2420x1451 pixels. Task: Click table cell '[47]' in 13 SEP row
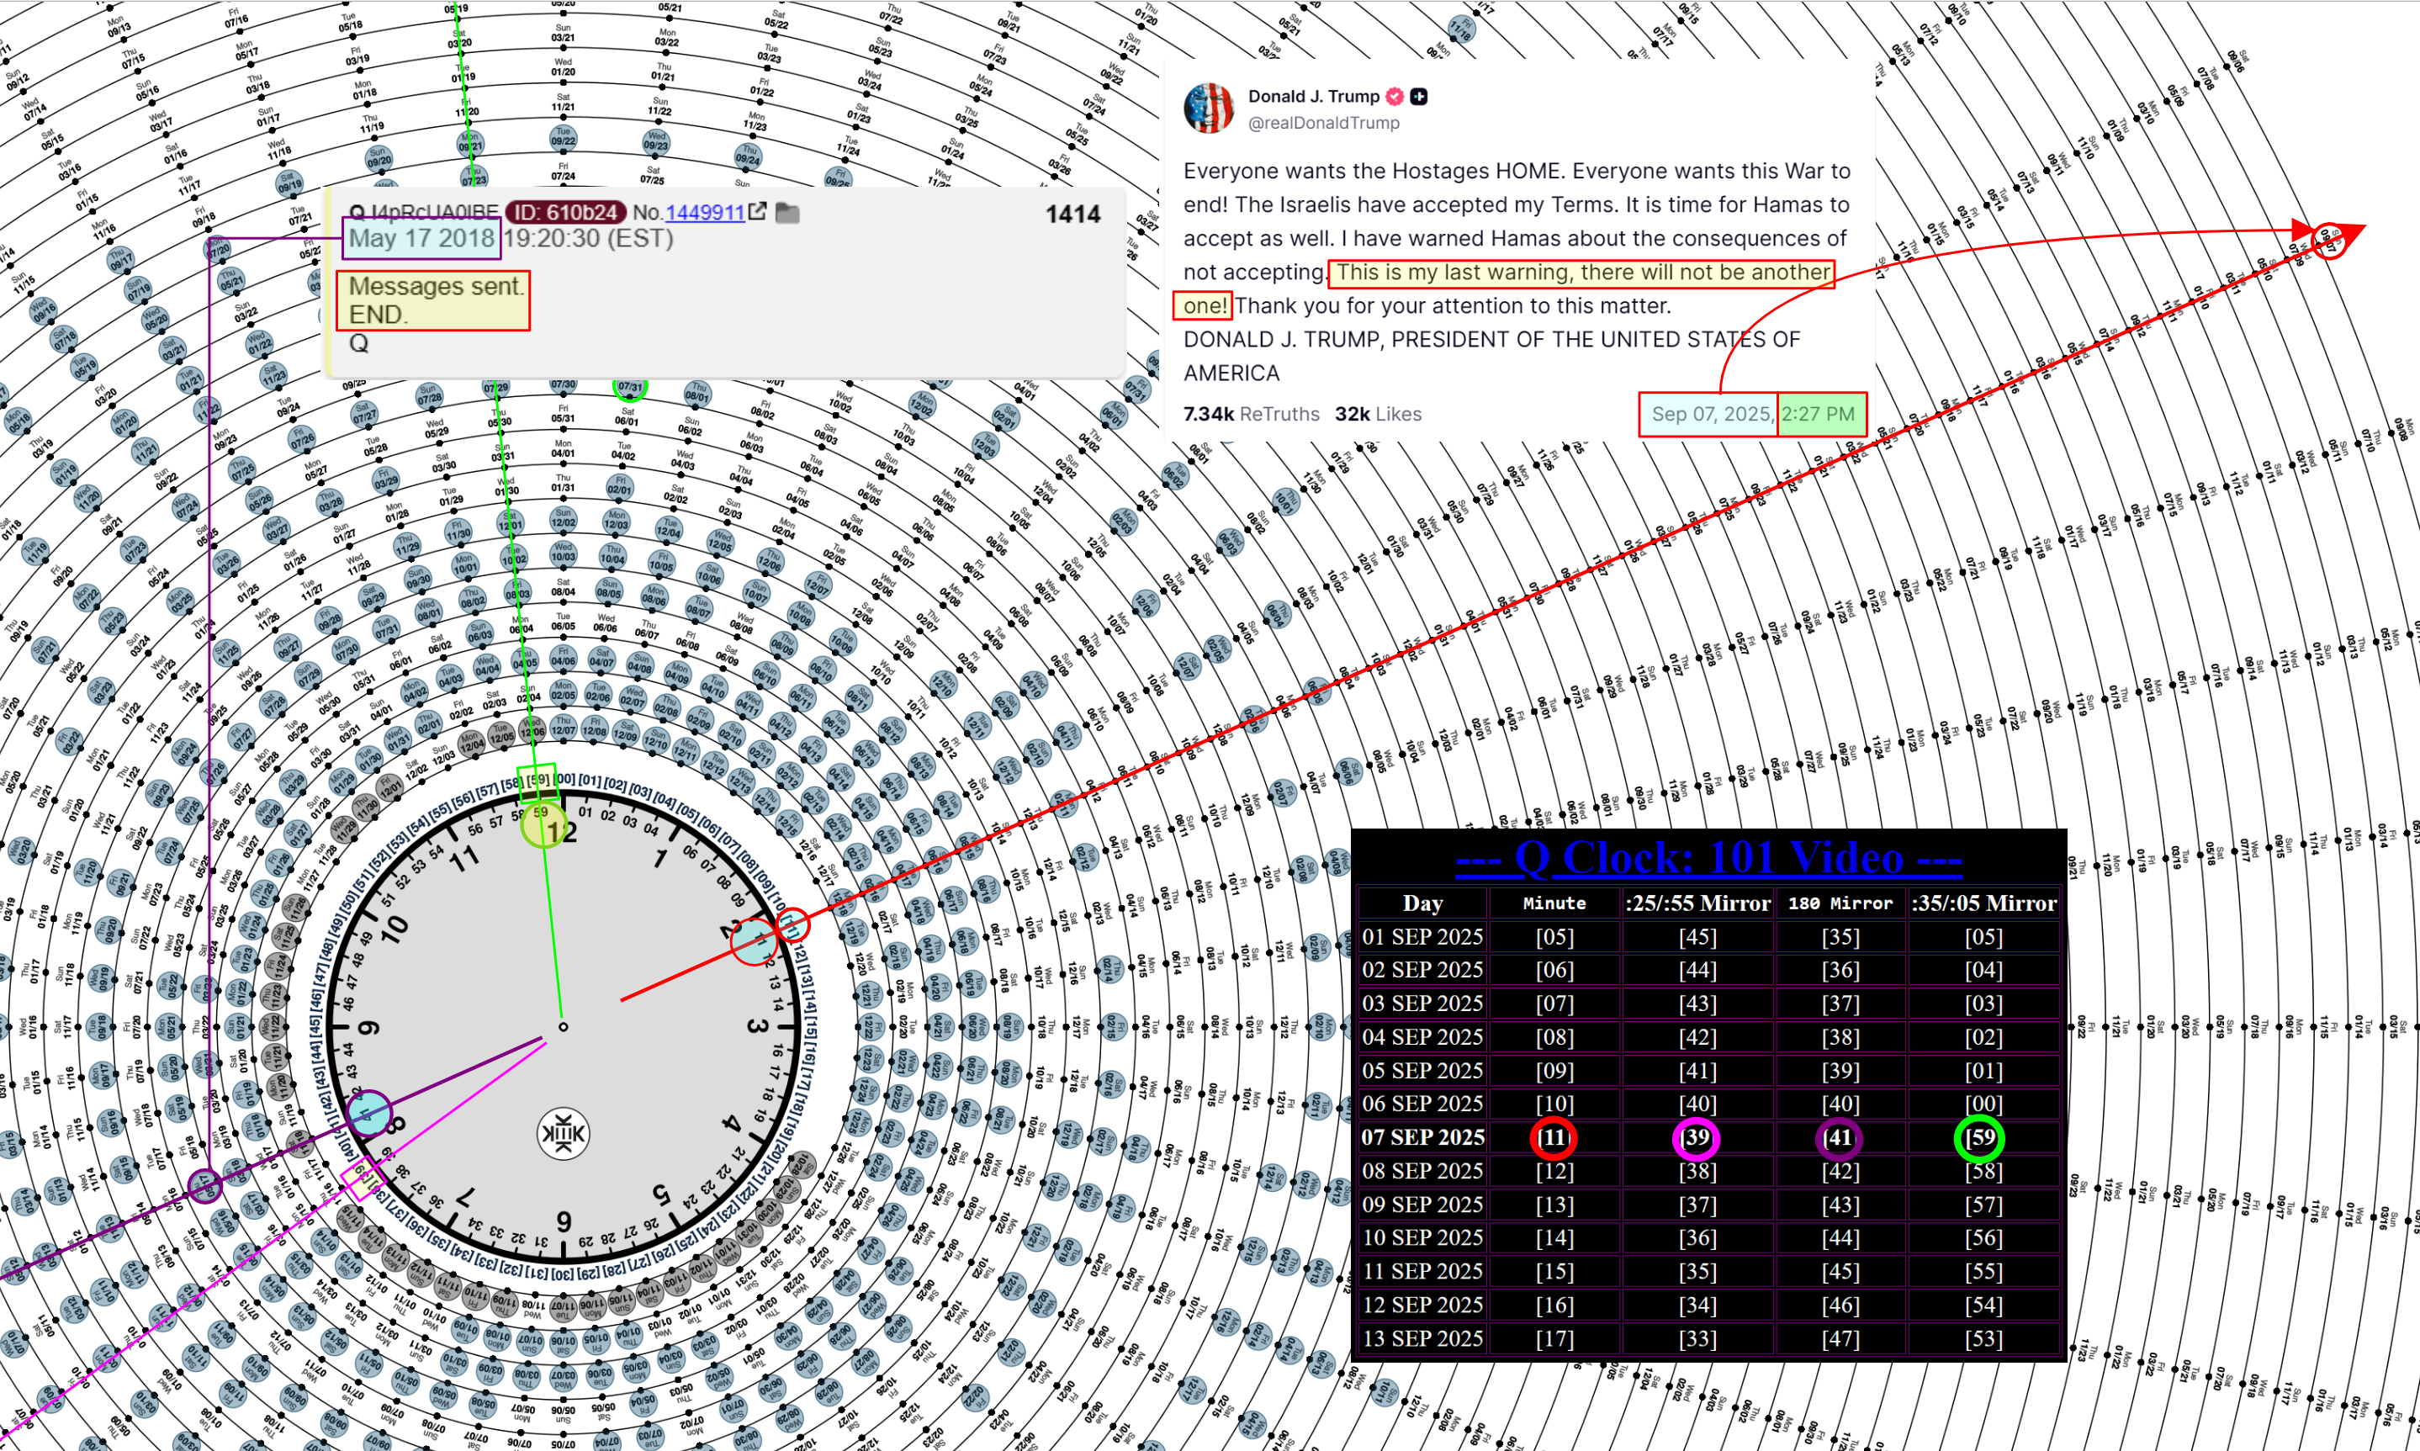coord(1840,1338)
